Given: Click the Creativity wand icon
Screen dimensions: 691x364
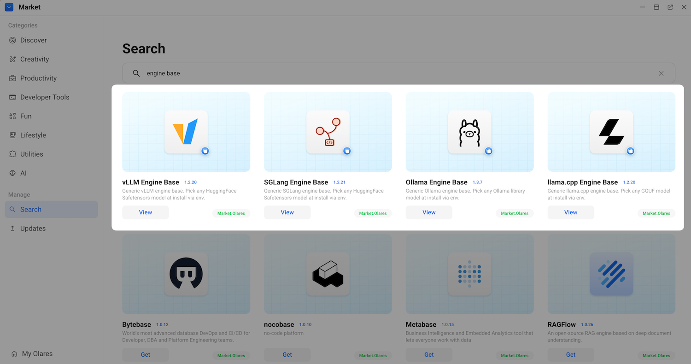Looking at the screenshot, I should (x=12, y=59).
